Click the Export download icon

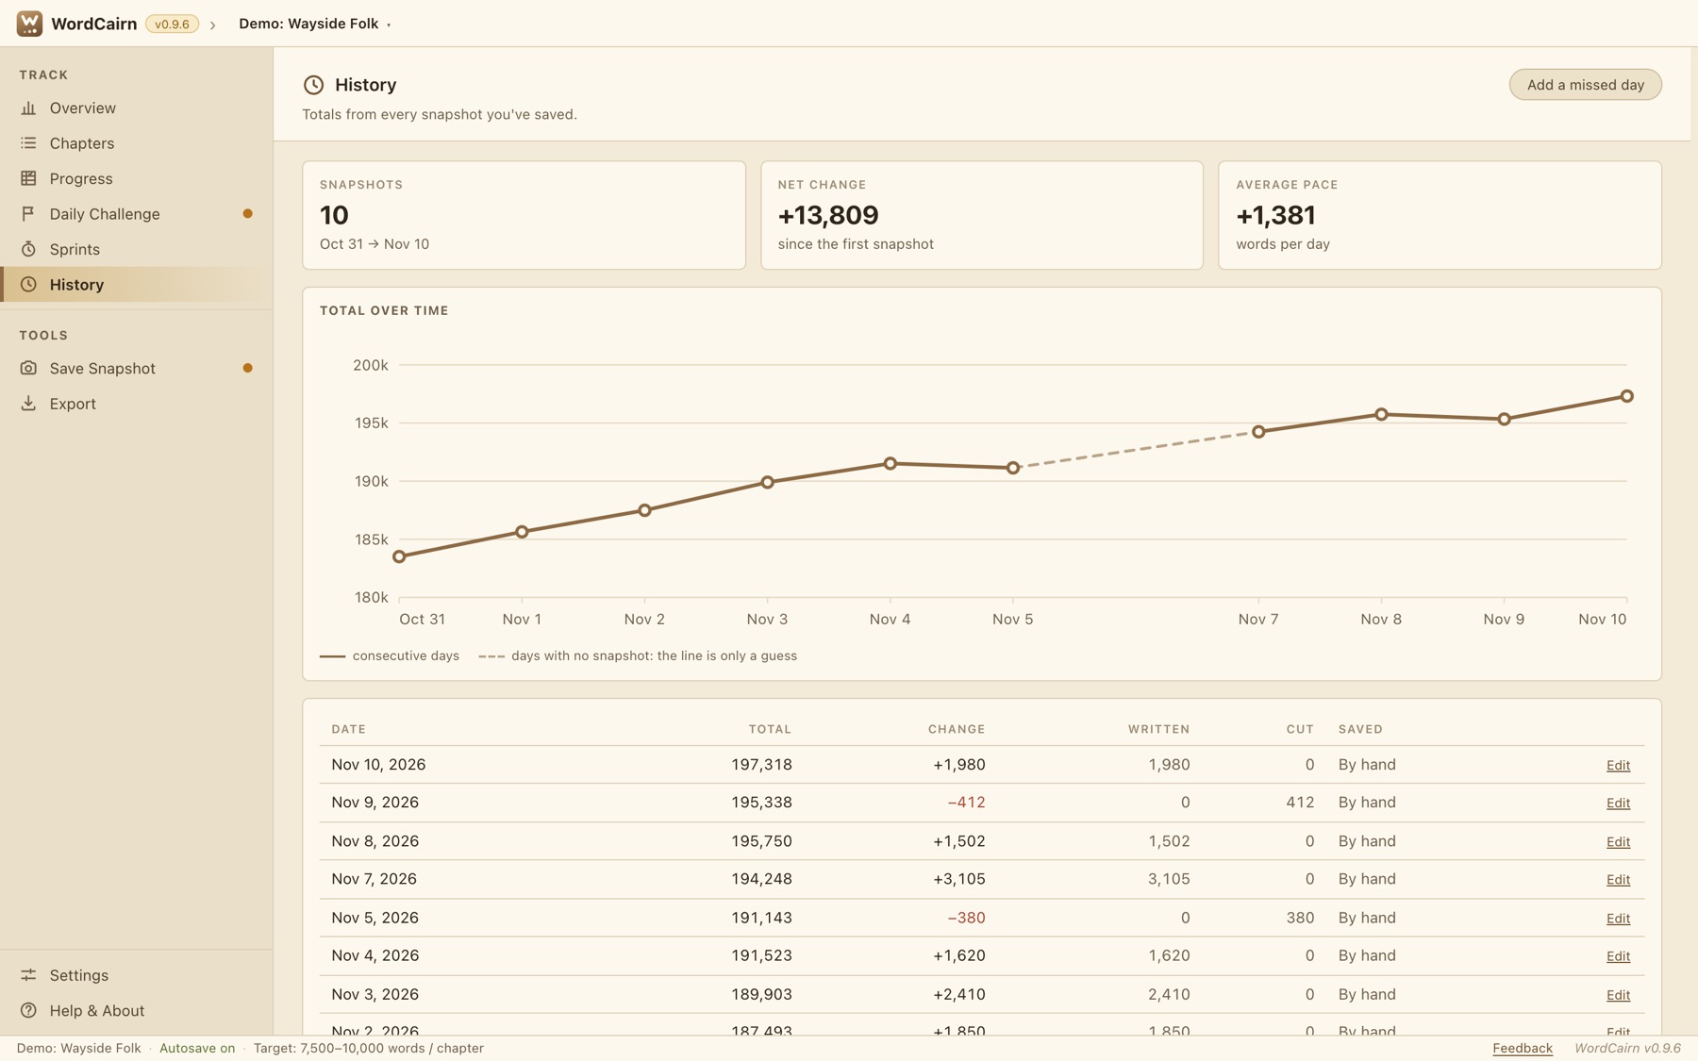click(28, 404)
